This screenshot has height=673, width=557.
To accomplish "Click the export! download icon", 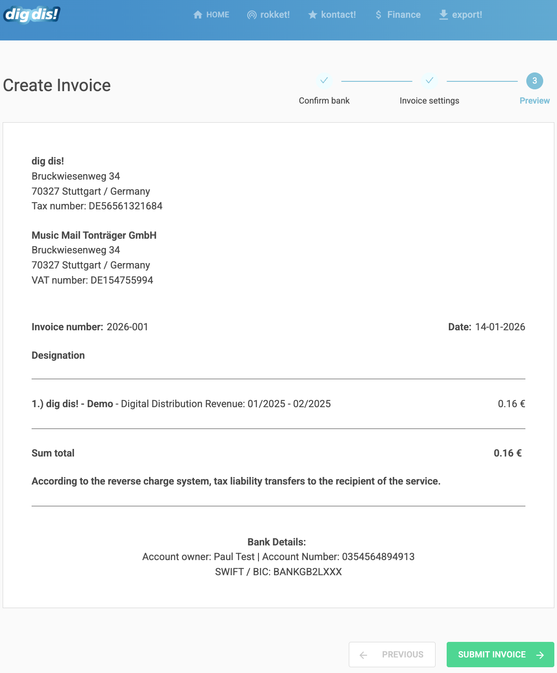I will point(444,15).
